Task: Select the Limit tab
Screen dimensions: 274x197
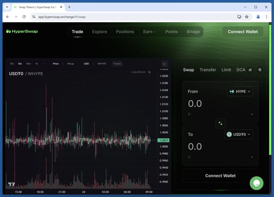Action: pyautogui.click(x=226, y=70)
